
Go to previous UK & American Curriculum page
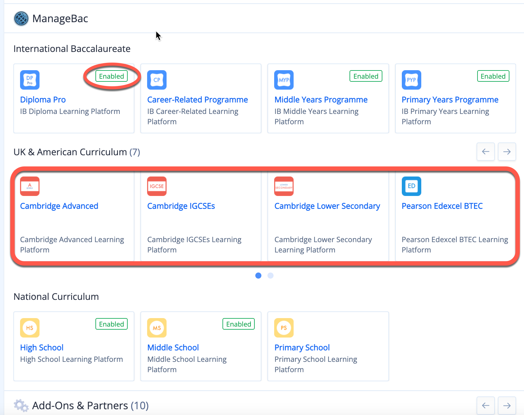[486, 152]
